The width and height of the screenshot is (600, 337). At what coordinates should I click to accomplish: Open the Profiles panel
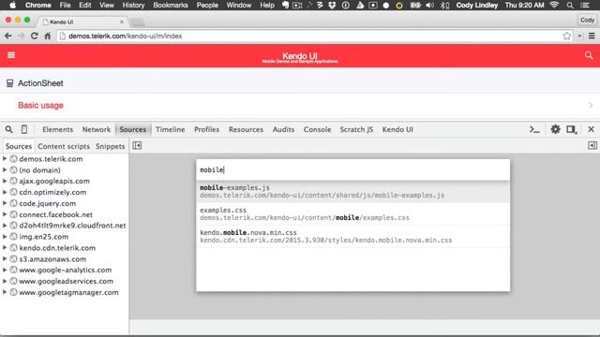point(206,129)
